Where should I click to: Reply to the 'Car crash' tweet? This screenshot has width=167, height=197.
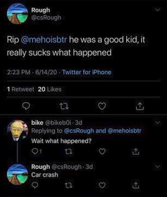[34, 185]
